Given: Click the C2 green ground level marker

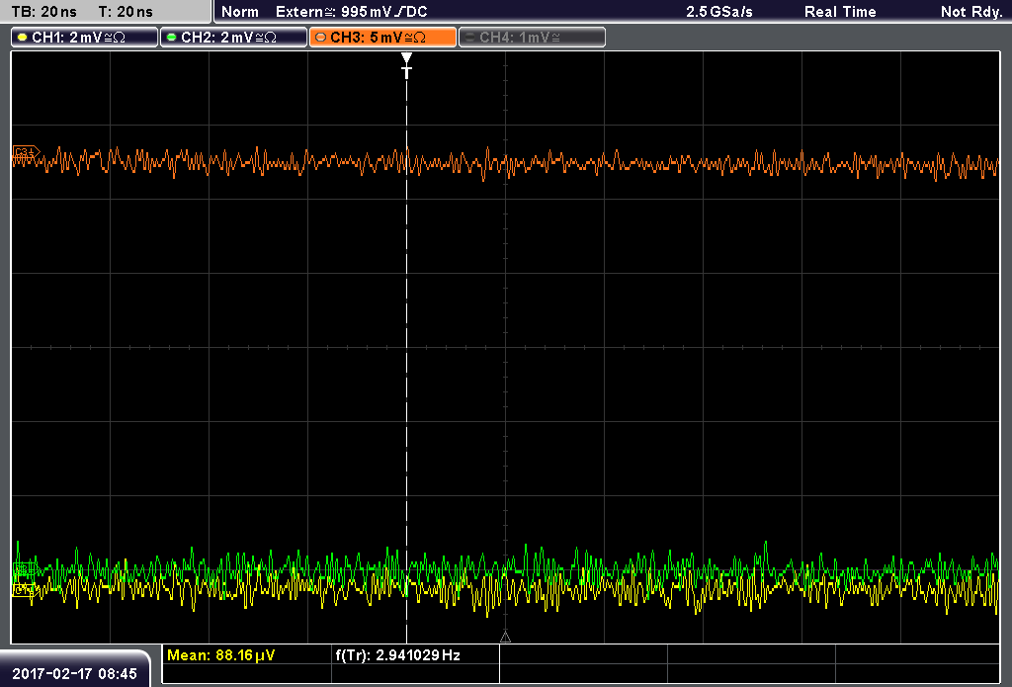Looking at the screenshot, I should point(24,569).
